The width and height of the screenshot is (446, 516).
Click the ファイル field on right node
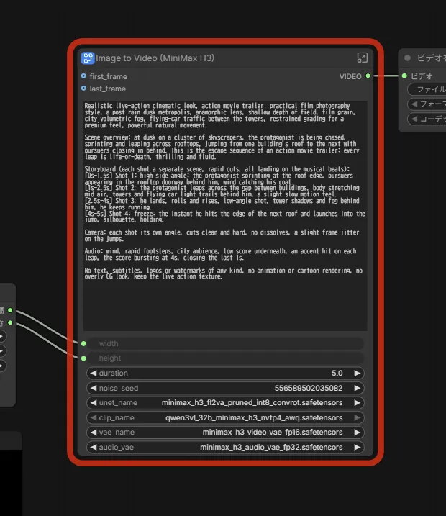427,89
